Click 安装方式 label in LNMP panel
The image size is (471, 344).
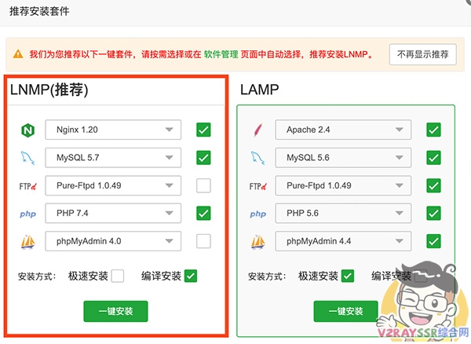click(x=37, y=276)
